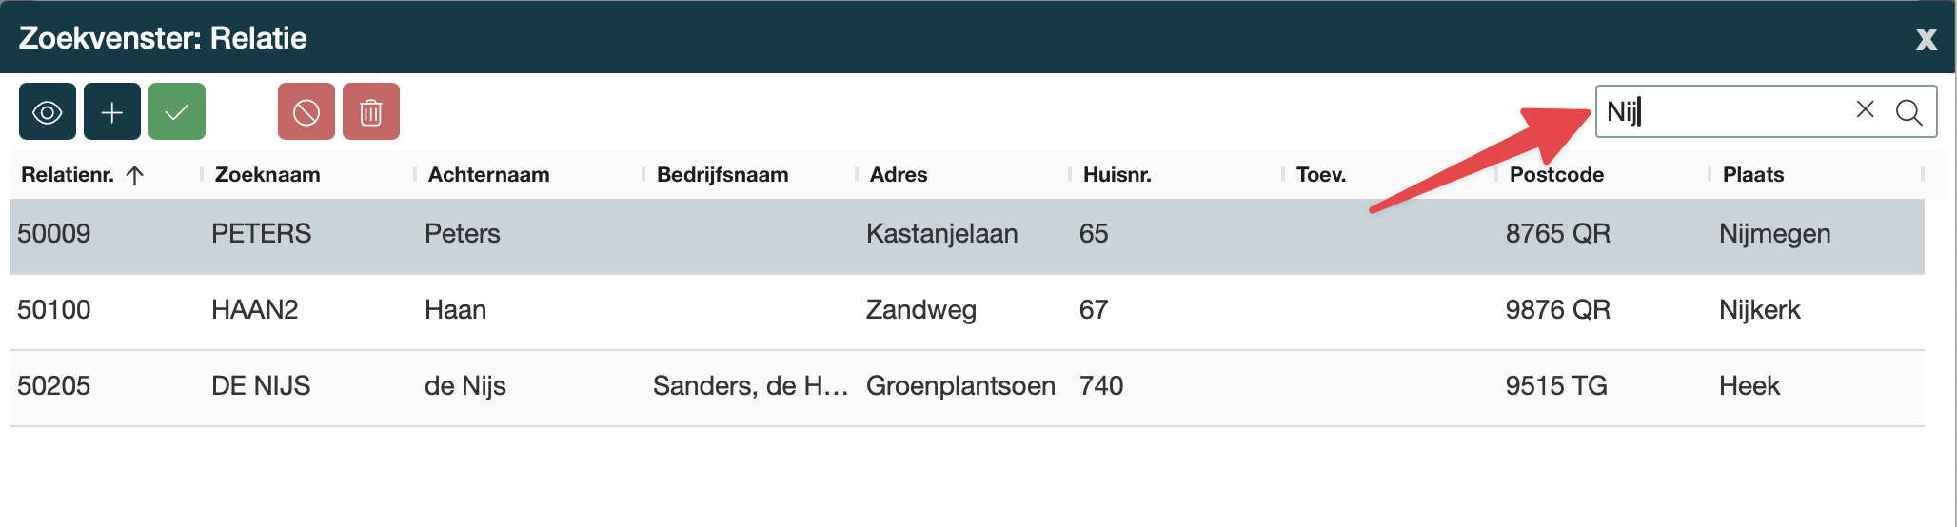
Task: Click the Adres column header
Action: pyautogui.click(x=899, y=175)
